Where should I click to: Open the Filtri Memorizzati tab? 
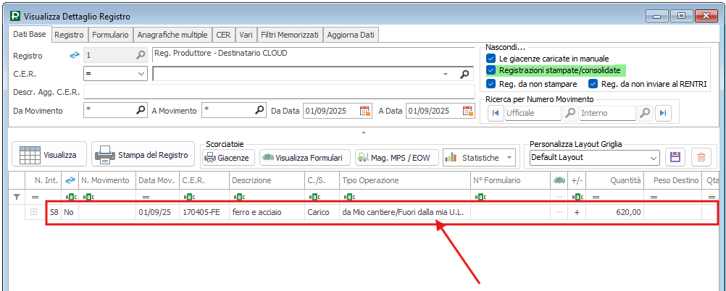291,35
